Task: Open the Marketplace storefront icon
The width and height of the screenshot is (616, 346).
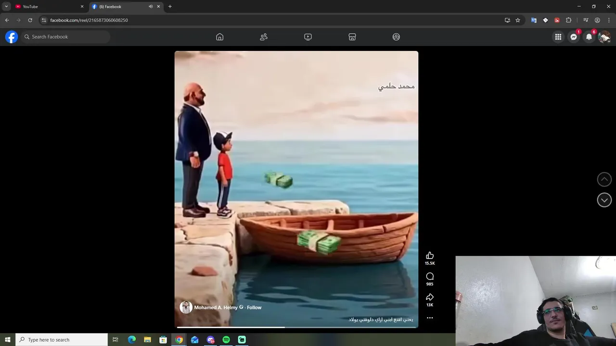Action: (352, 37)
